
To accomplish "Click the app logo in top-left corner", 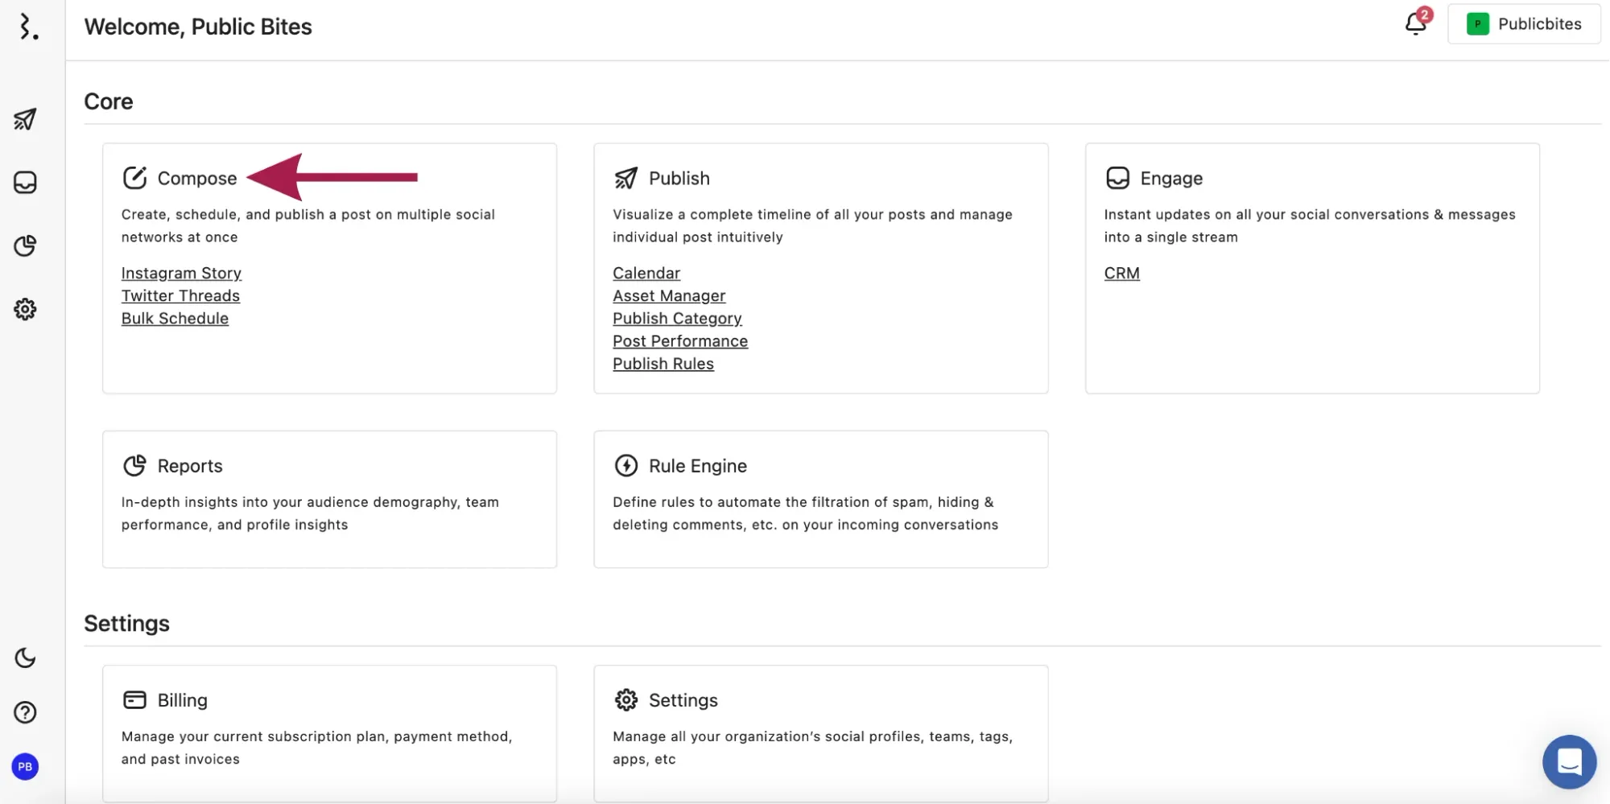I will [x=28, y=27].
